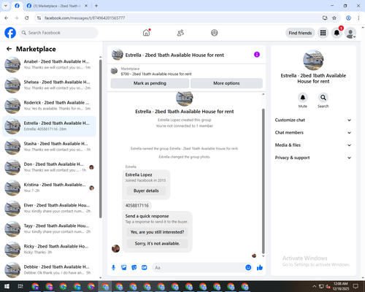Open Chrome three-dot menu

pos(358,18)
